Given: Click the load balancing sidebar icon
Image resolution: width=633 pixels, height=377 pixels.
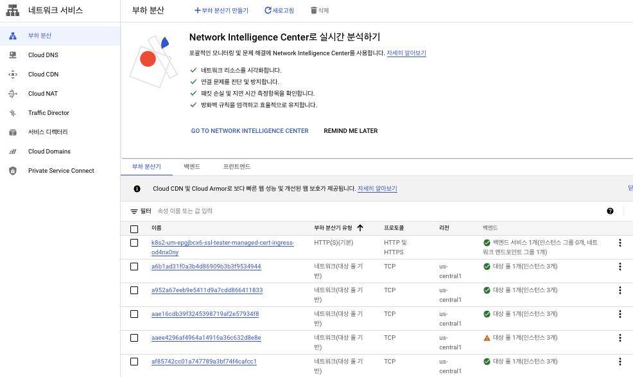Looking at the screenshot, I should coord(13,36).
